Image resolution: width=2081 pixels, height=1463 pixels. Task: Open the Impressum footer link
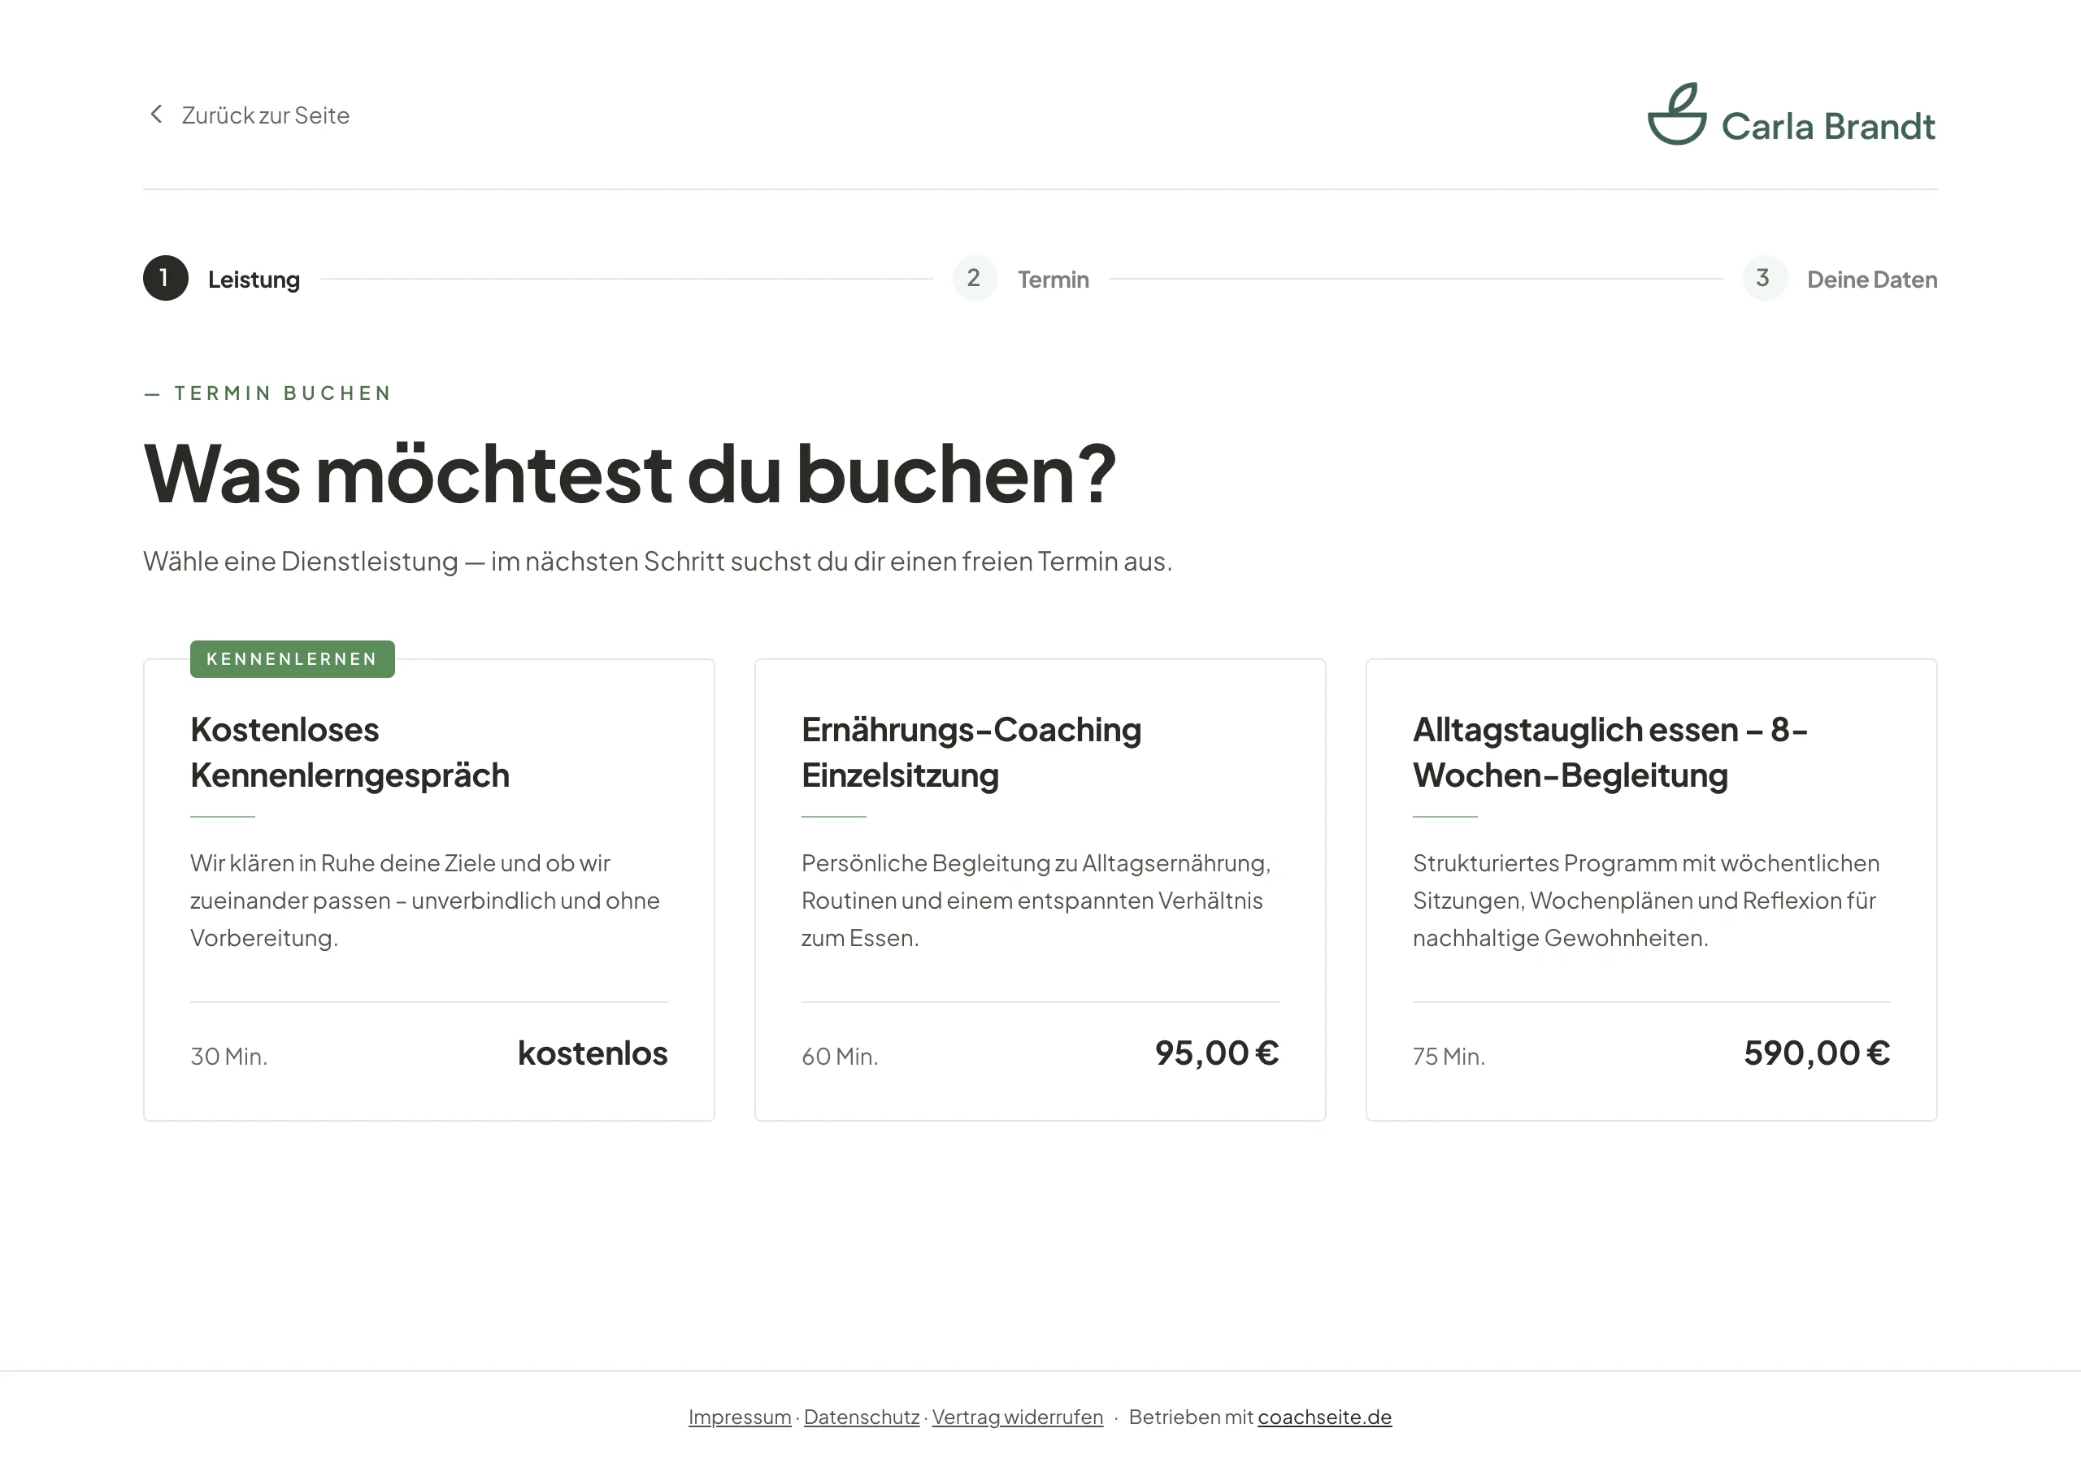[740, 1417]
